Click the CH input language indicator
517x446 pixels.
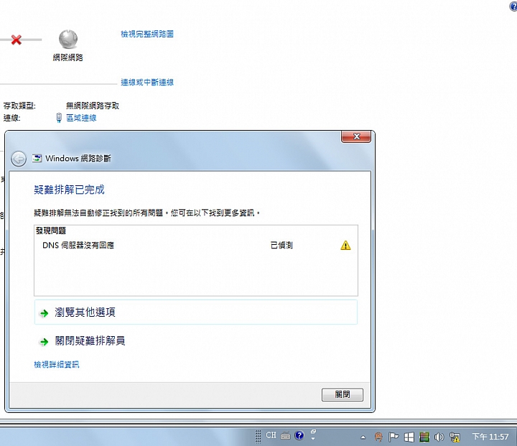[271, 435]
